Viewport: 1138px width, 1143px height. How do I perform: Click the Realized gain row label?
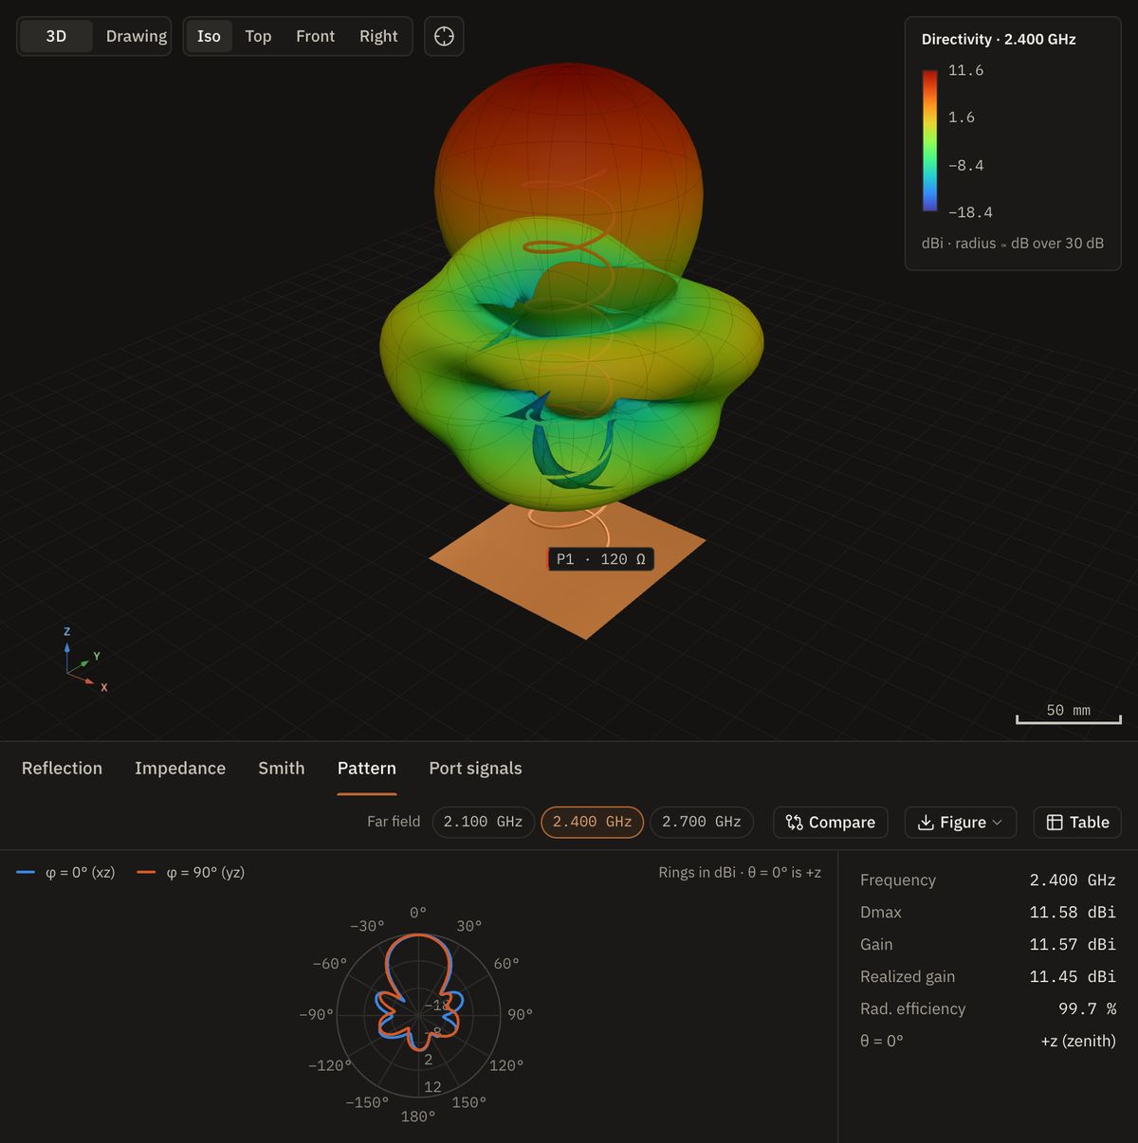coord(908,976)
